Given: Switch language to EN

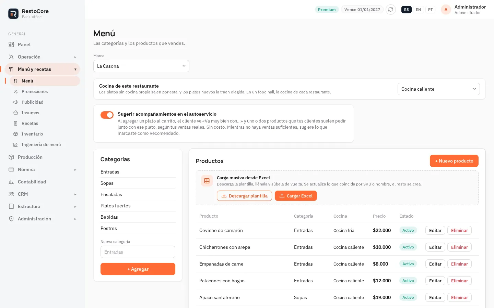Looking at the screenshot, I should coord(418,10).
